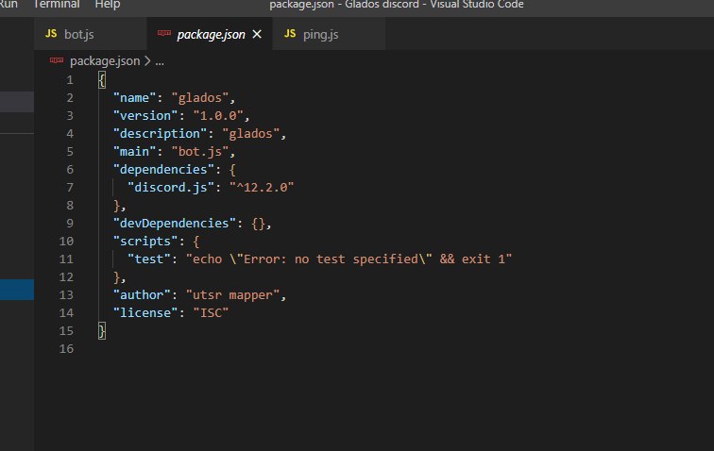Switch to the bot.js tab
Screen dimensions: 714x451
click(90, 34)
